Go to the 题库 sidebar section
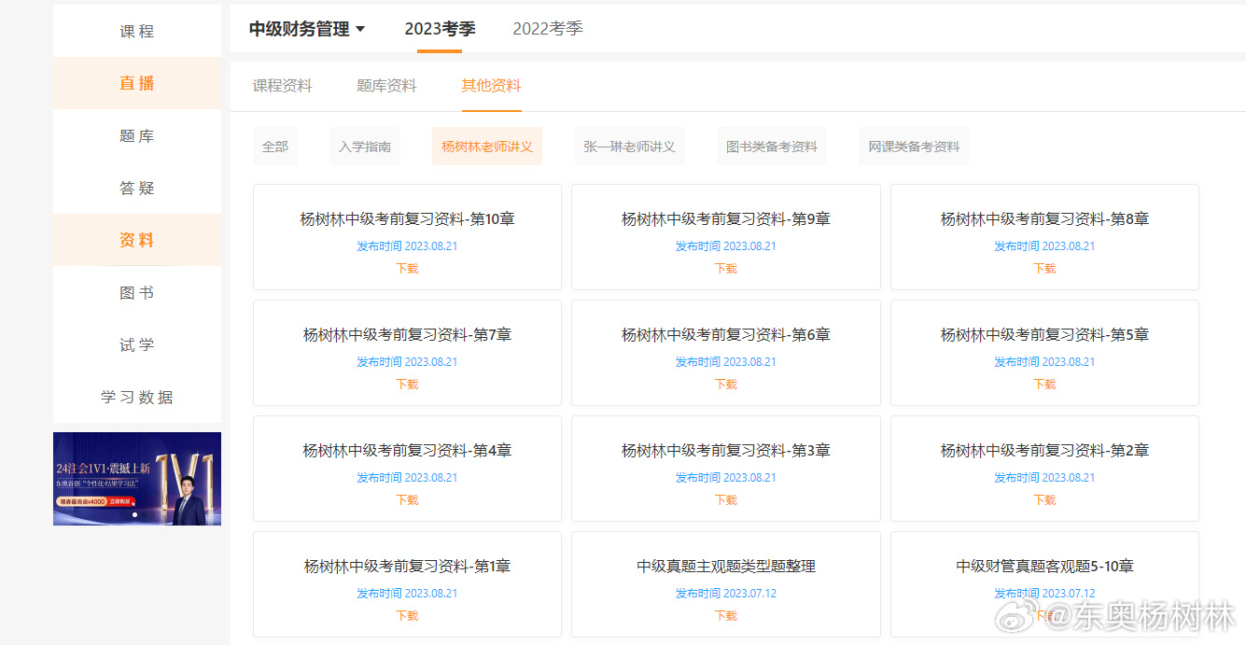The width and height of the screenshot is (1246, 645). (x=136, y=135)
